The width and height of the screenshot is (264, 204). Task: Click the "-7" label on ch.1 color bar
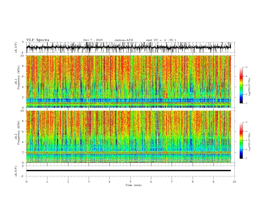(x=246, y=103)
